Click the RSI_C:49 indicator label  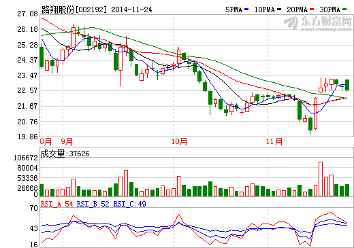click(x=130, y=204)
